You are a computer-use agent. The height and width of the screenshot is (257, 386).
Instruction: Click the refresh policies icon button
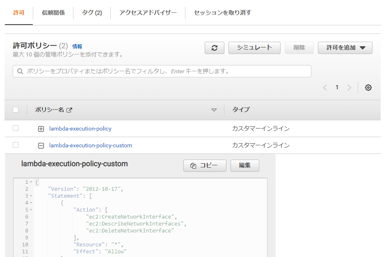[215, 48]
